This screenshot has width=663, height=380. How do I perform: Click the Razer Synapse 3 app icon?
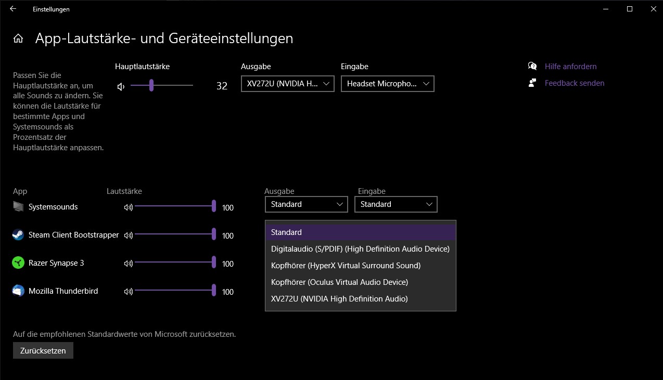[18, 263]
